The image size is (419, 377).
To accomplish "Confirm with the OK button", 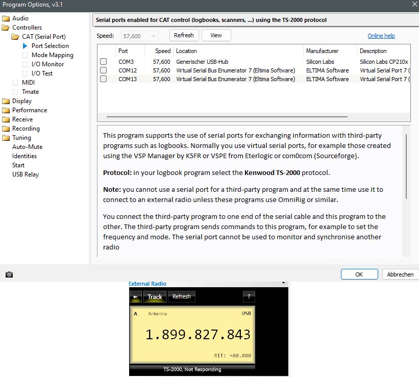I will pos(359,274).
